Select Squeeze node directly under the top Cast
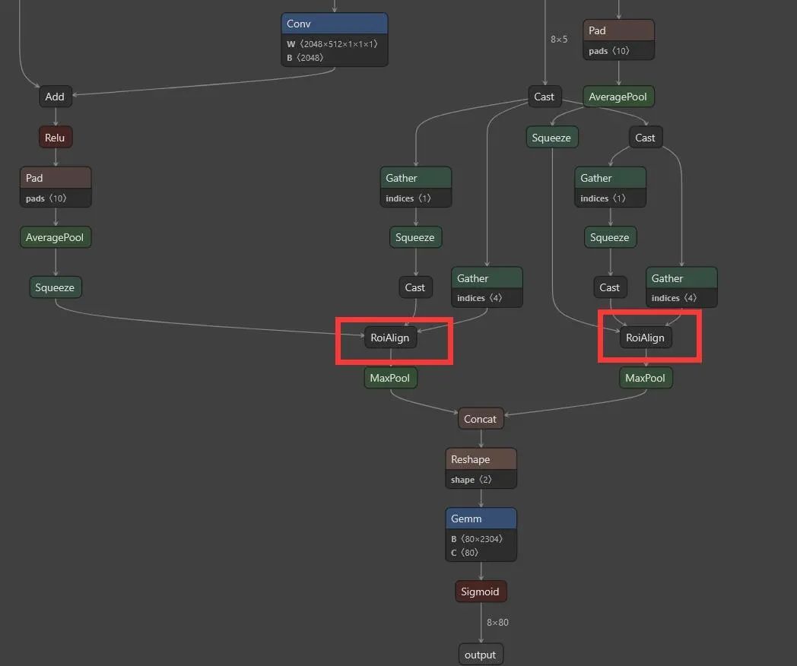 point(551,138)
